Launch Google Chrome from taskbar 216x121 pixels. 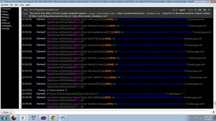(x=53, y=118)
